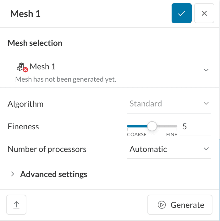Click the upload arrow icon button
The width and height of the screenshot is (220, 221).
pos(16,205)
